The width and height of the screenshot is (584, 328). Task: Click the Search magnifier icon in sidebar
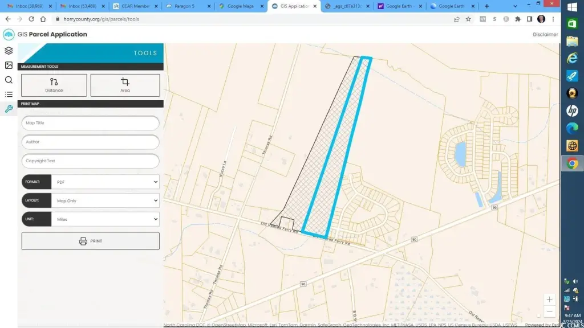point(9,80)
